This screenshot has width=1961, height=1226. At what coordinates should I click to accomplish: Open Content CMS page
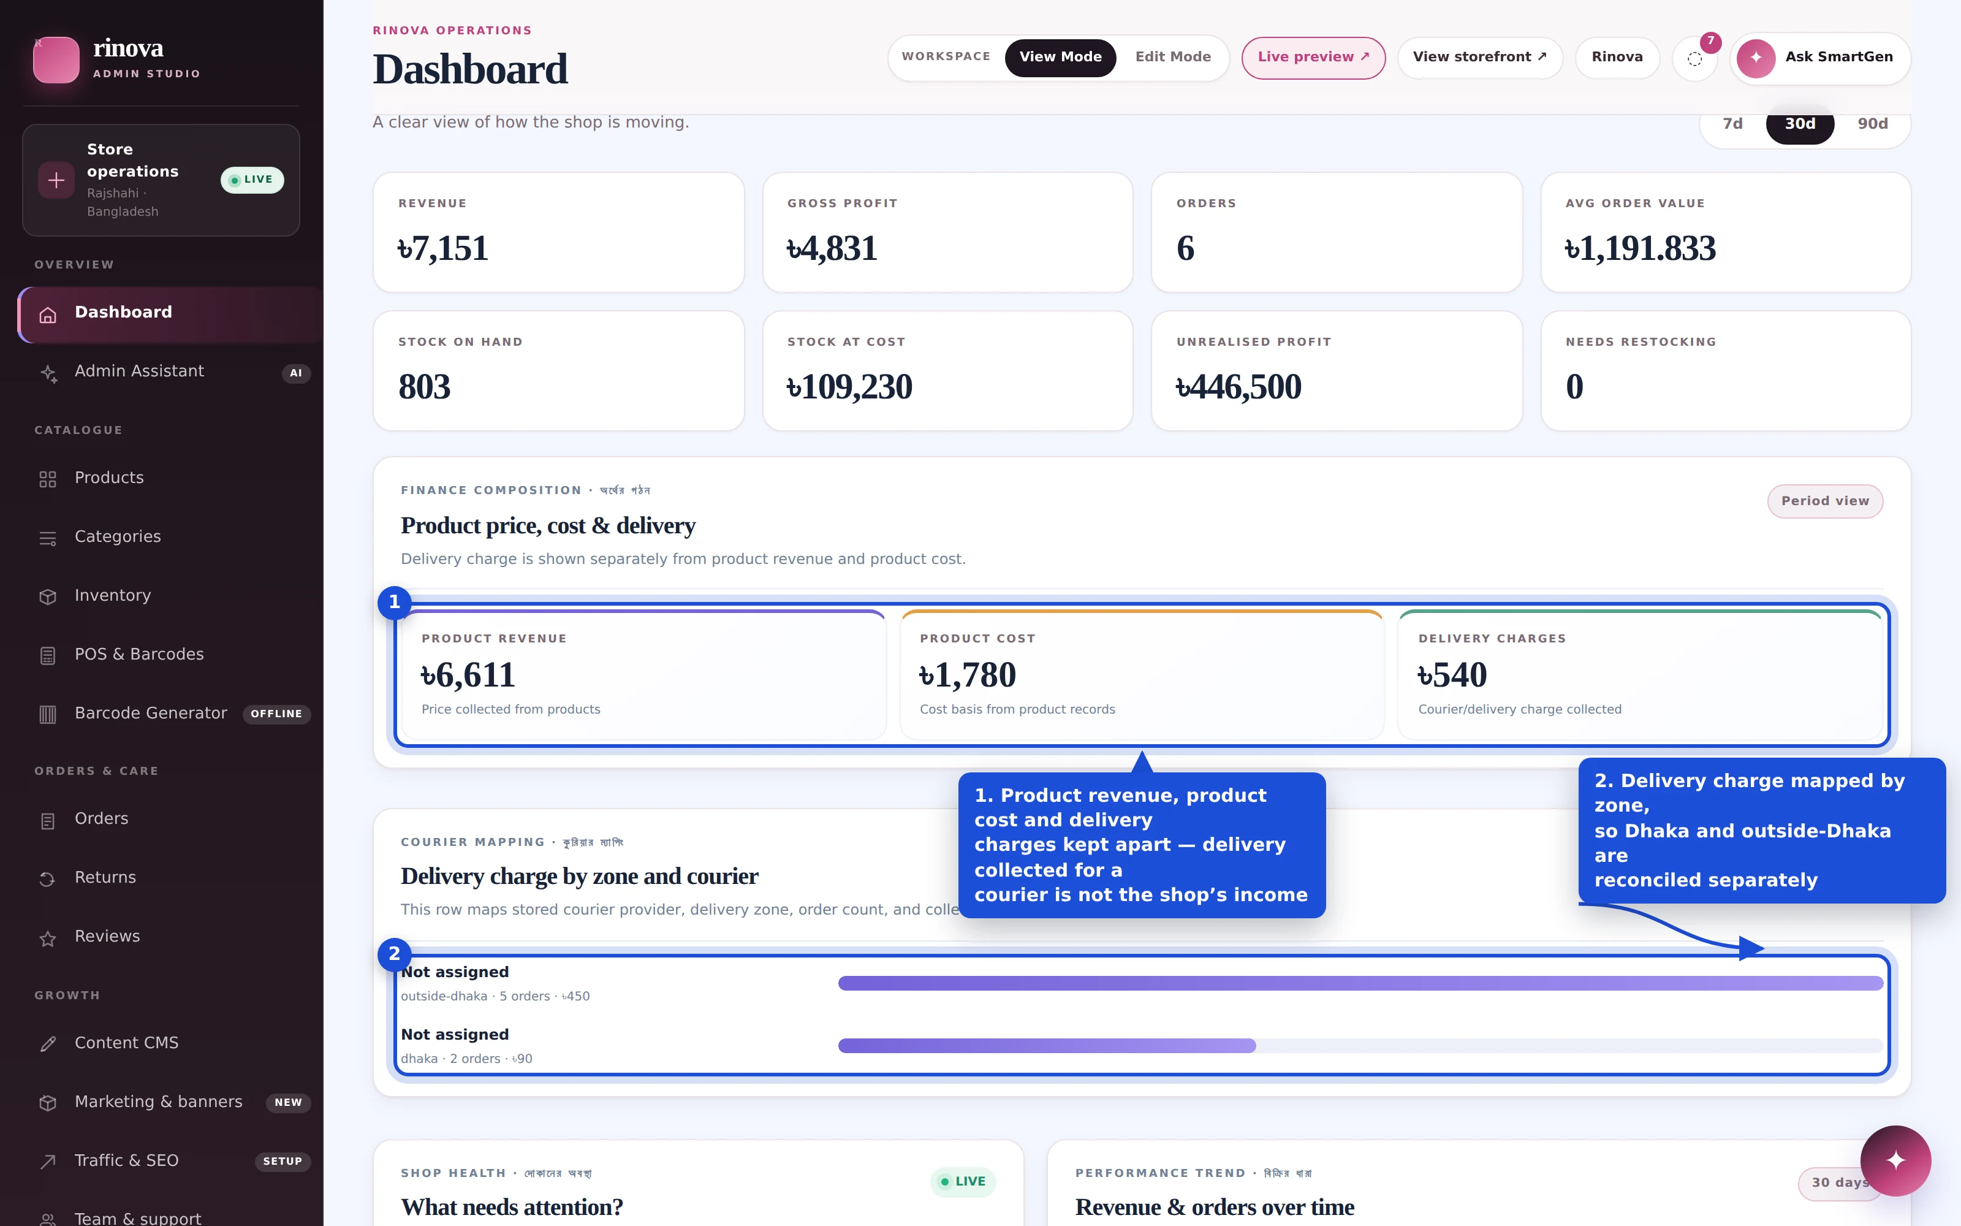(x=170, y=1045)
